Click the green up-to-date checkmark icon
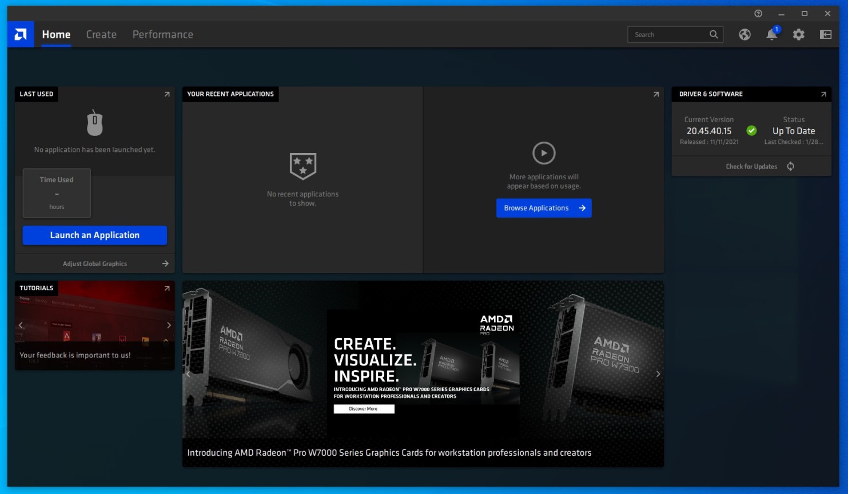Image resolution: width=848 pixels, height=494 pixels. tap(752, 131)
